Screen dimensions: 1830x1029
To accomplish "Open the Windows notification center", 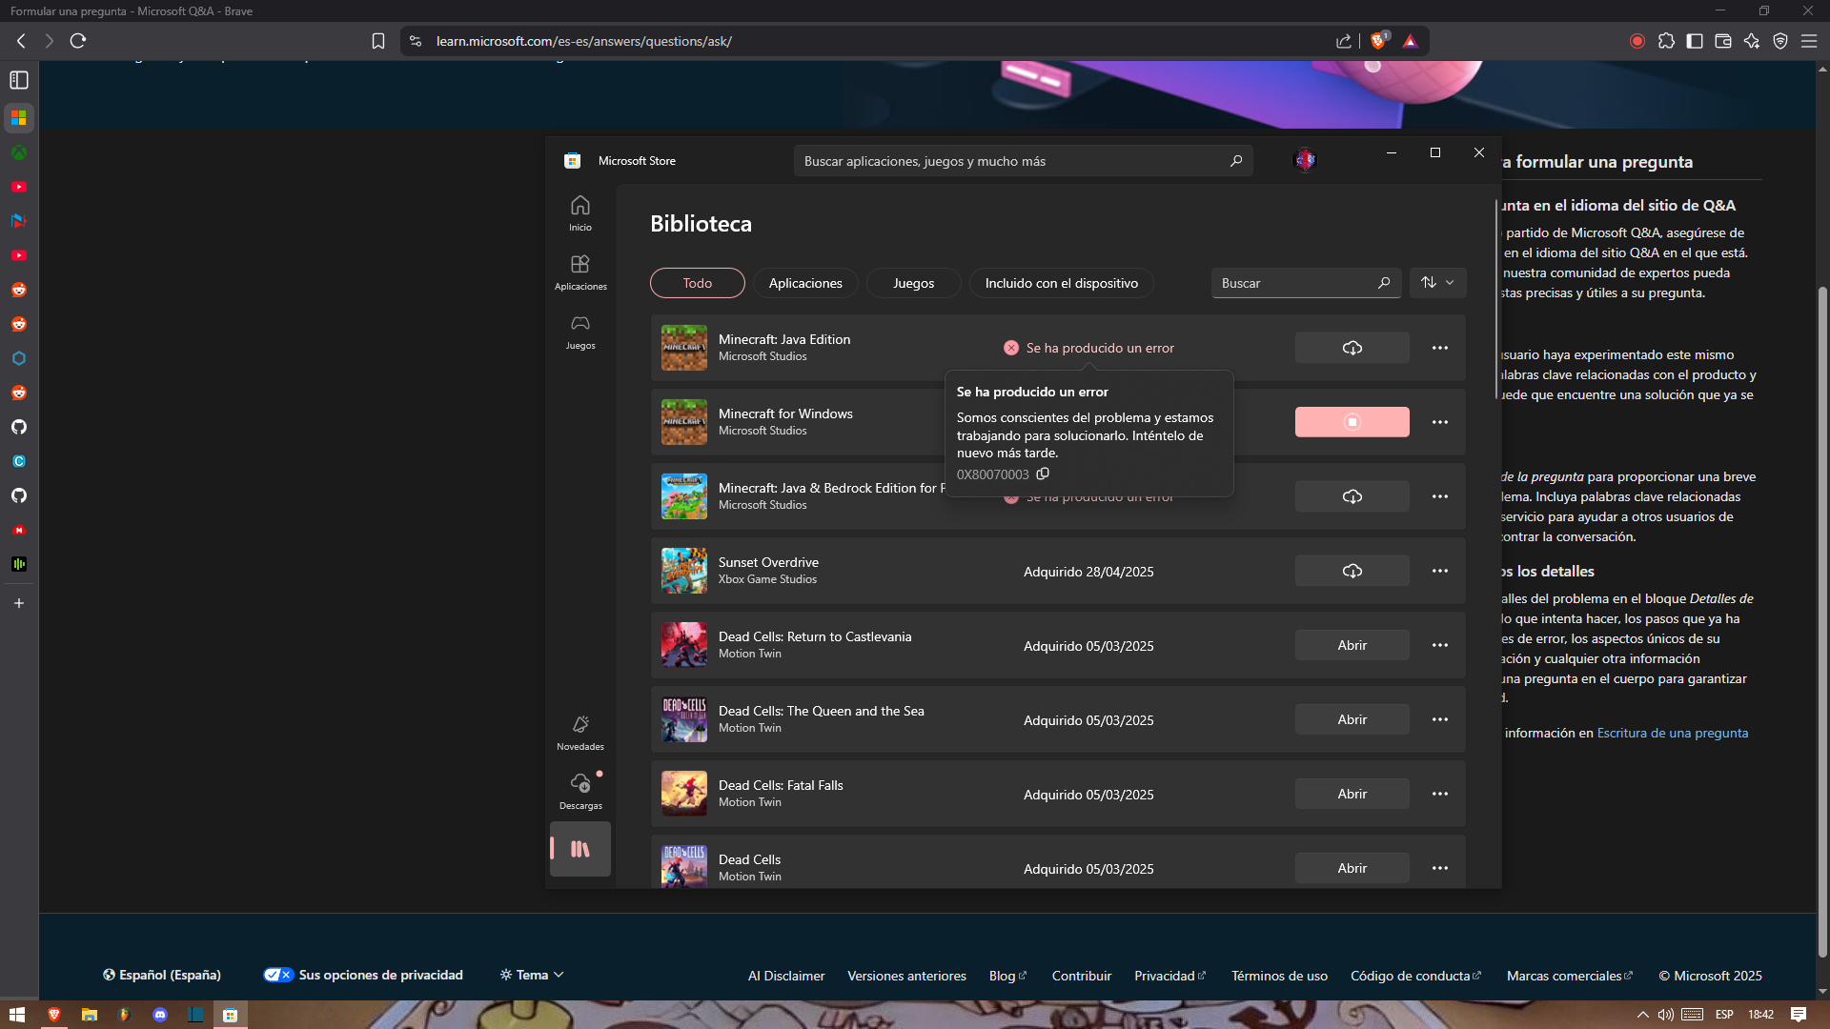I will click(x=1799, y=1015).
